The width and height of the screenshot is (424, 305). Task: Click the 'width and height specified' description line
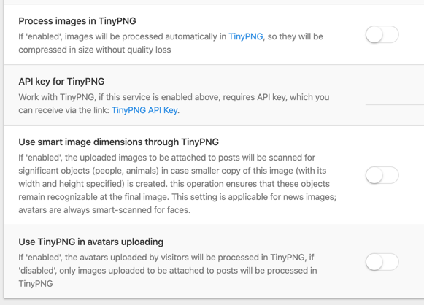pyautogui.click(x=174, y=184)
